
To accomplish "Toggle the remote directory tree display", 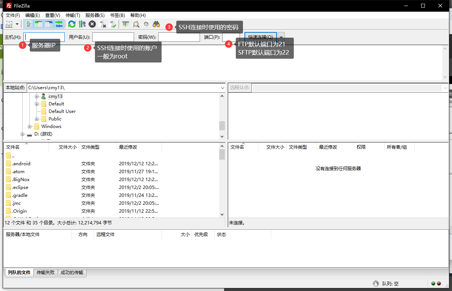I will pos(49,24).
